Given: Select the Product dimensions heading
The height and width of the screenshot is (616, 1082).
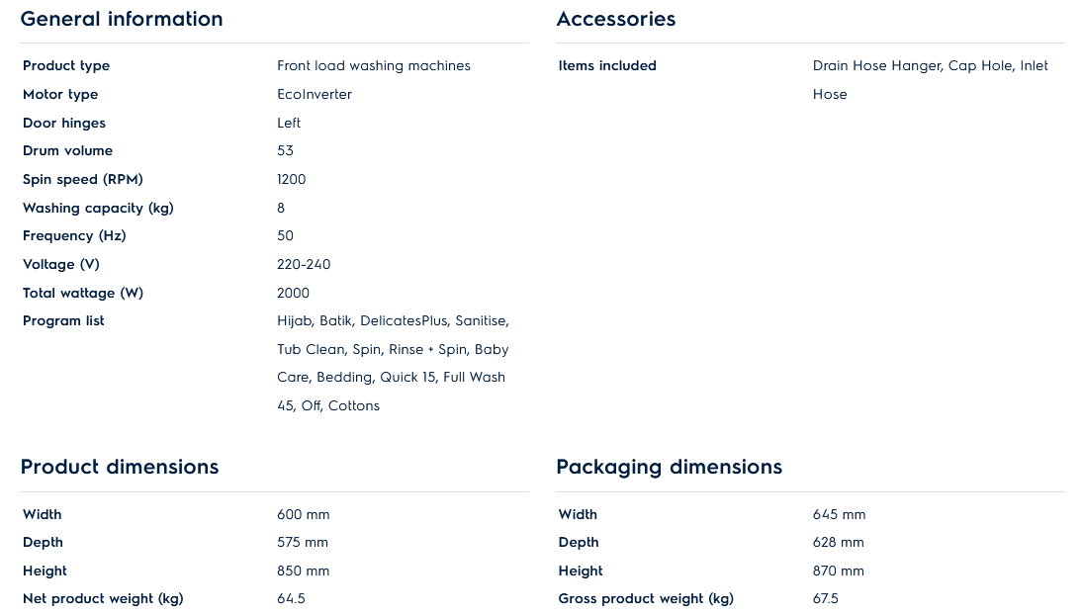Looking at the screenshot, I should [x=120, y=467].
